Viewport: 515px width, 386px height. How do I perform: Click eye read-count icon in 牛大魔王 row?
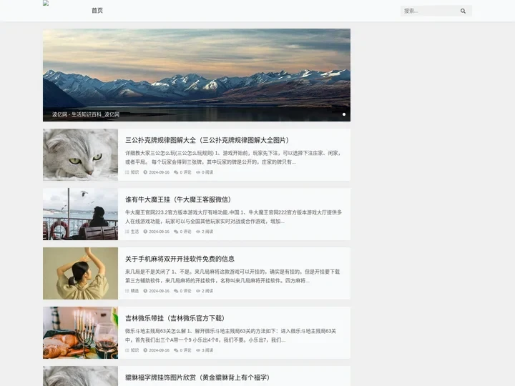click(x=198, y=232)
